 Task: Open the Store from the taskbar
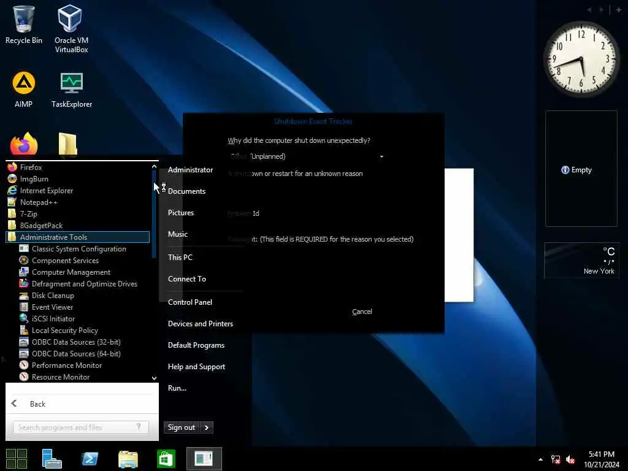point(166,459)
